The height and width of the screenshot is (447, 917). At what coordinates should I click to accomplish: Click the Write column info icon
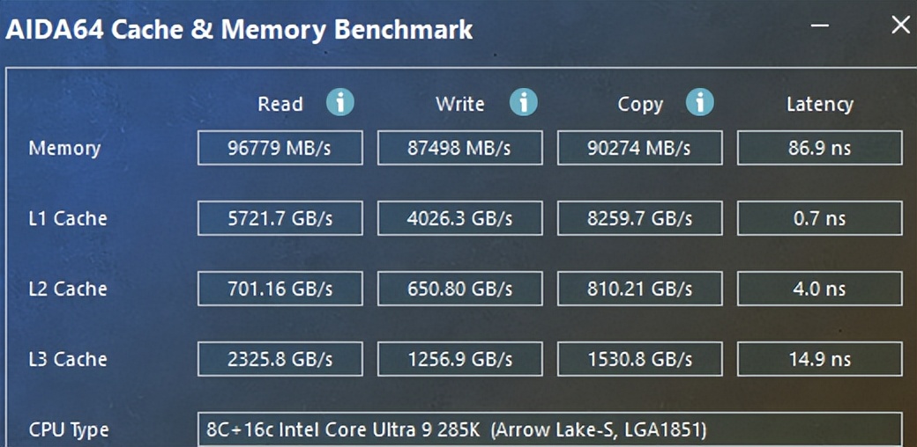click(523, 102)
